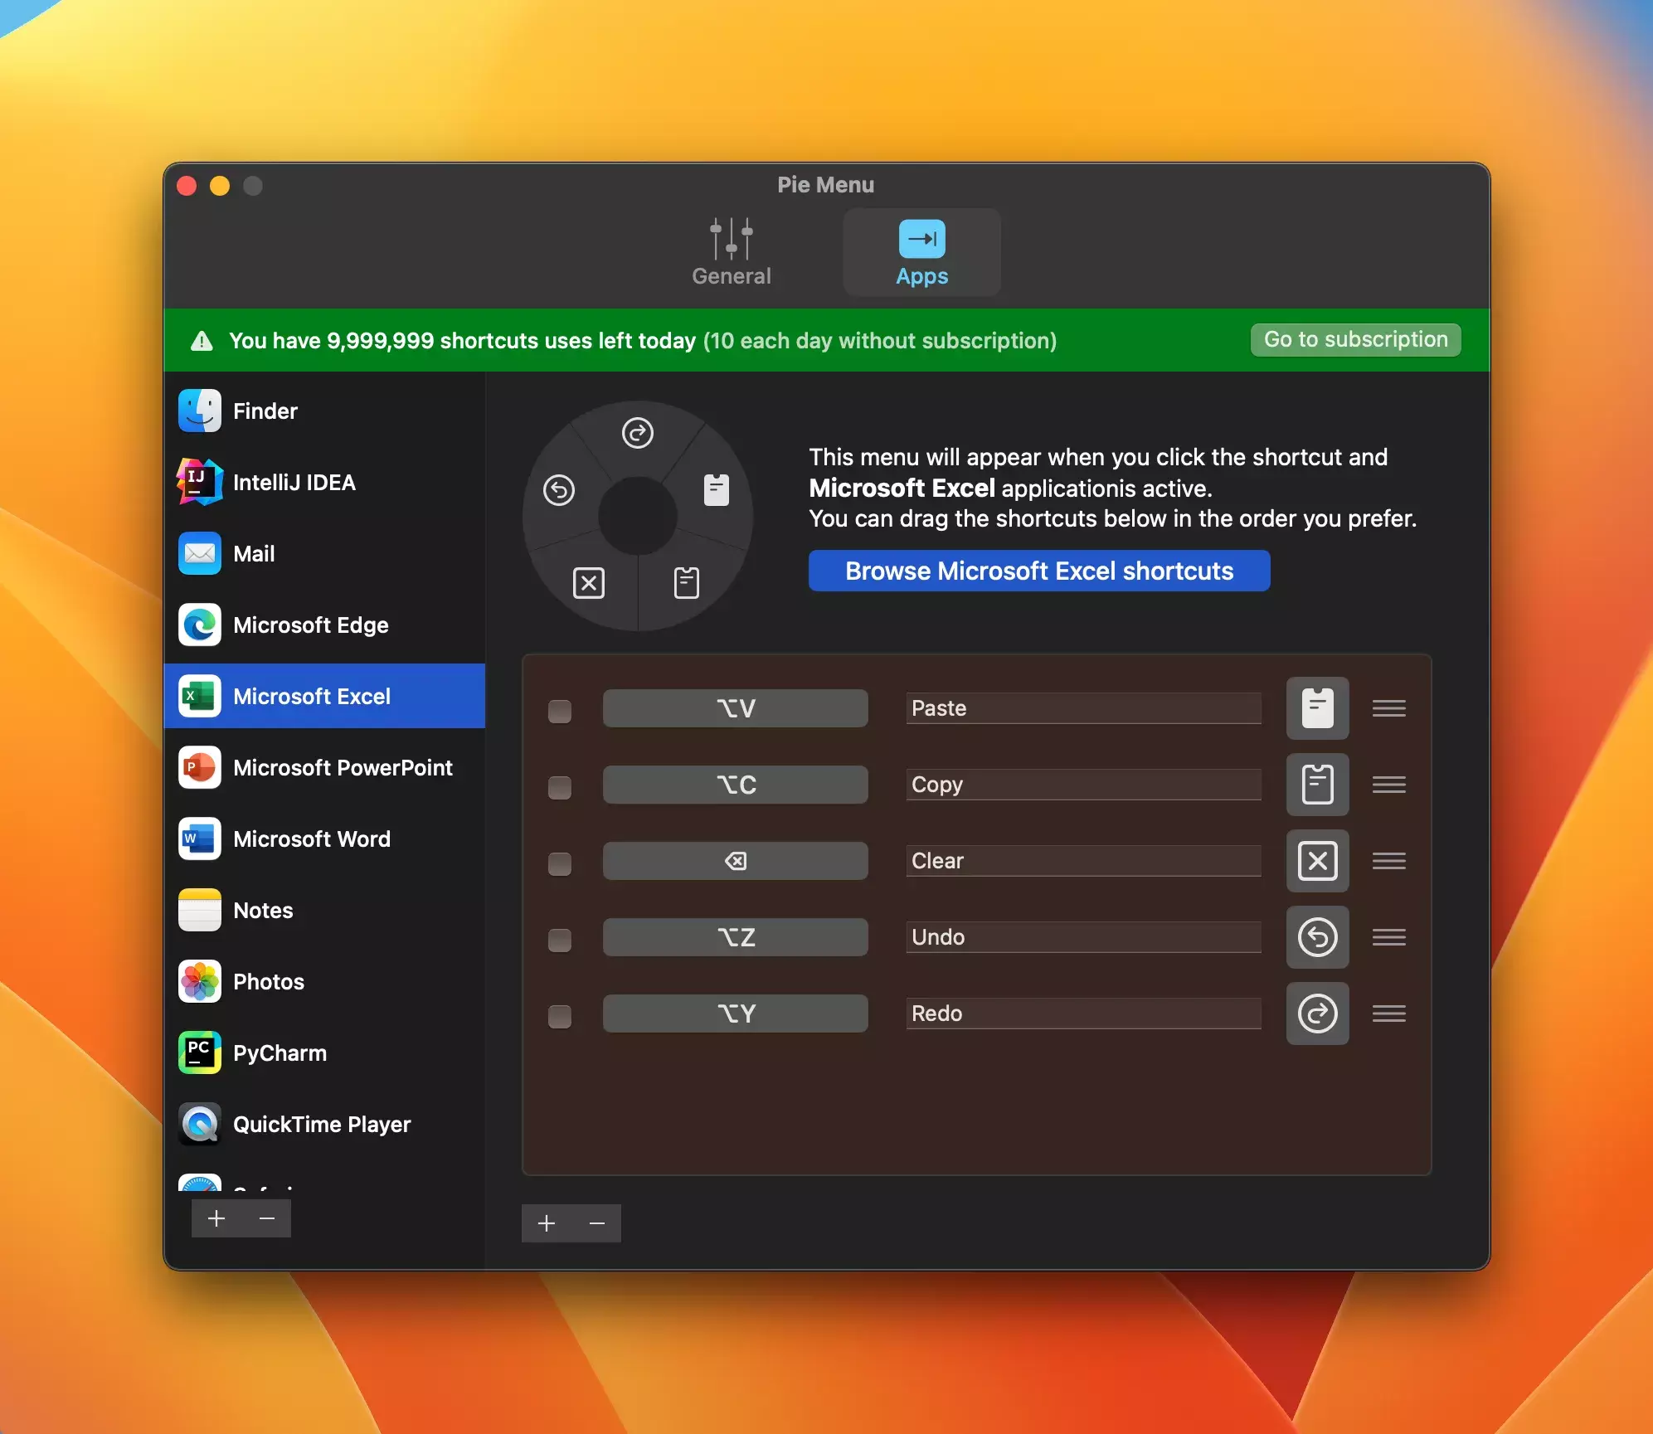The image size is (1653, 1434).
Task: Click the Paste icon button in the shortcut row
Action: pos(1317,708)
